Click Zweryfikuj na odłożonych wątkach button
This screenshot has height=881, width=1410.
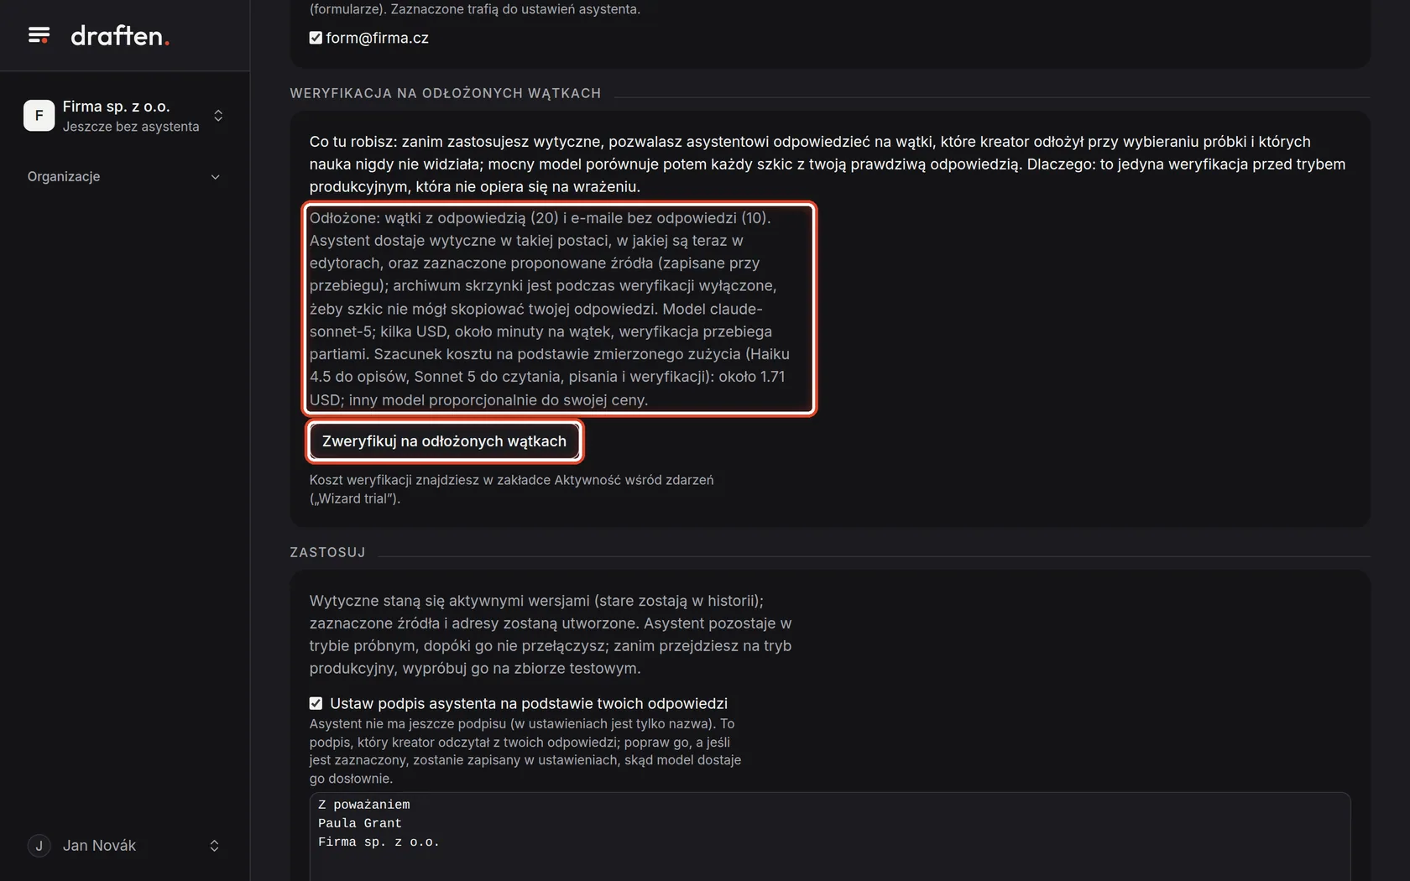[x=444, y=441]
